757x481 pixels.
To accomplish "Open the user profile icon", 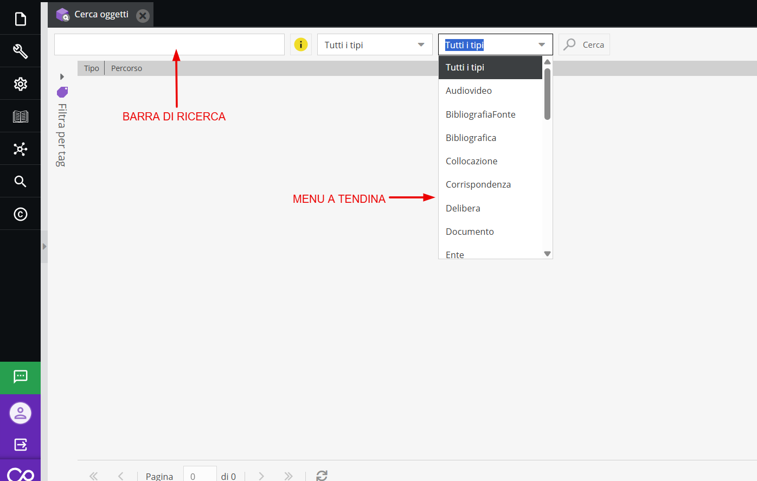I will pos(20,413).
